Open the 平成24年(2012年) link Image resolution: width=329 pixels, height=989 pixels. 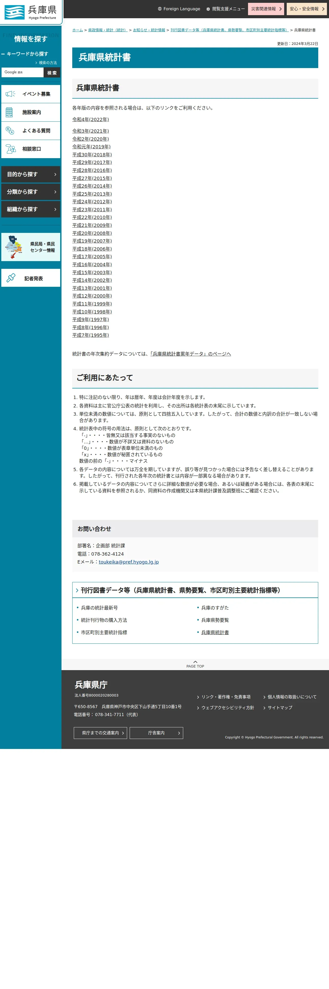coord(92,202)
